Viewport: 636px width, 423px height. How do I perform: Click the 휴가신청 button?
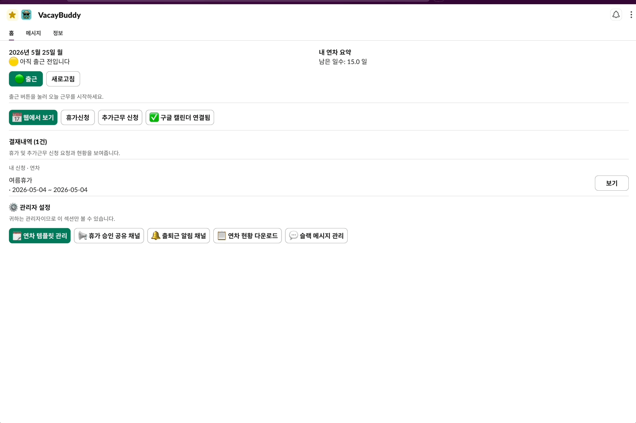[78, 117]
